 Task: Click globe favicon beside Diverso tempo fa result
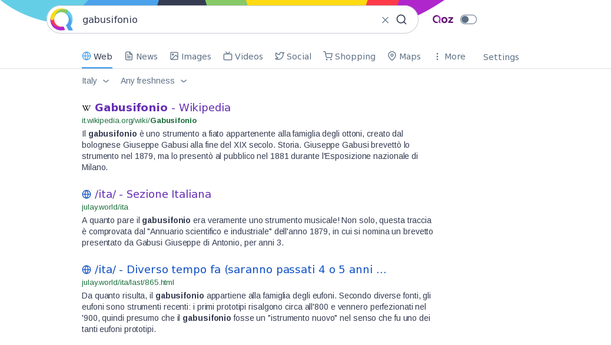(x=86, y=270)
